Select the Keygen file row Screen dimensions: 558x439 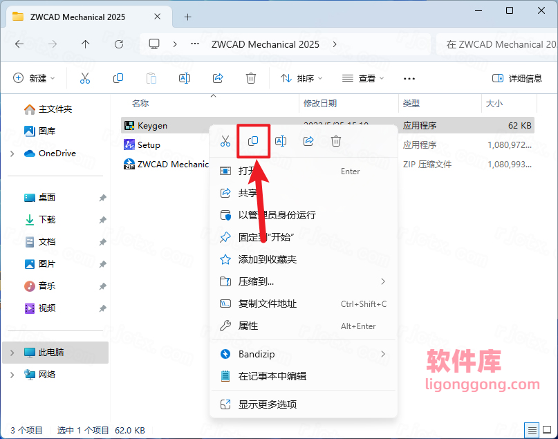tap(327, 126)
